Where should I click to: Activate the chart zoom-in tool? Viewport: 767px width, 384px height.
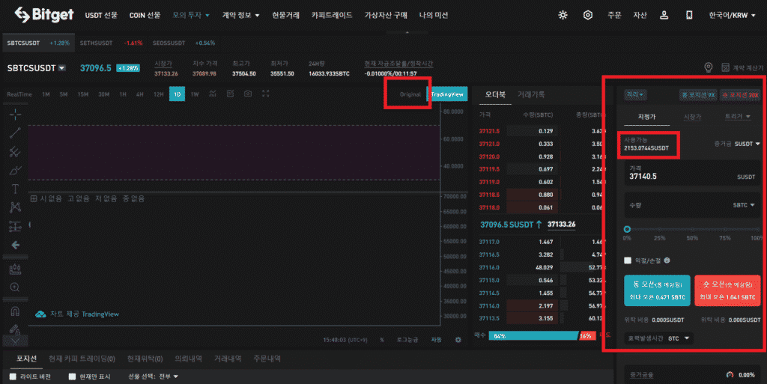(x=15, y=287)
